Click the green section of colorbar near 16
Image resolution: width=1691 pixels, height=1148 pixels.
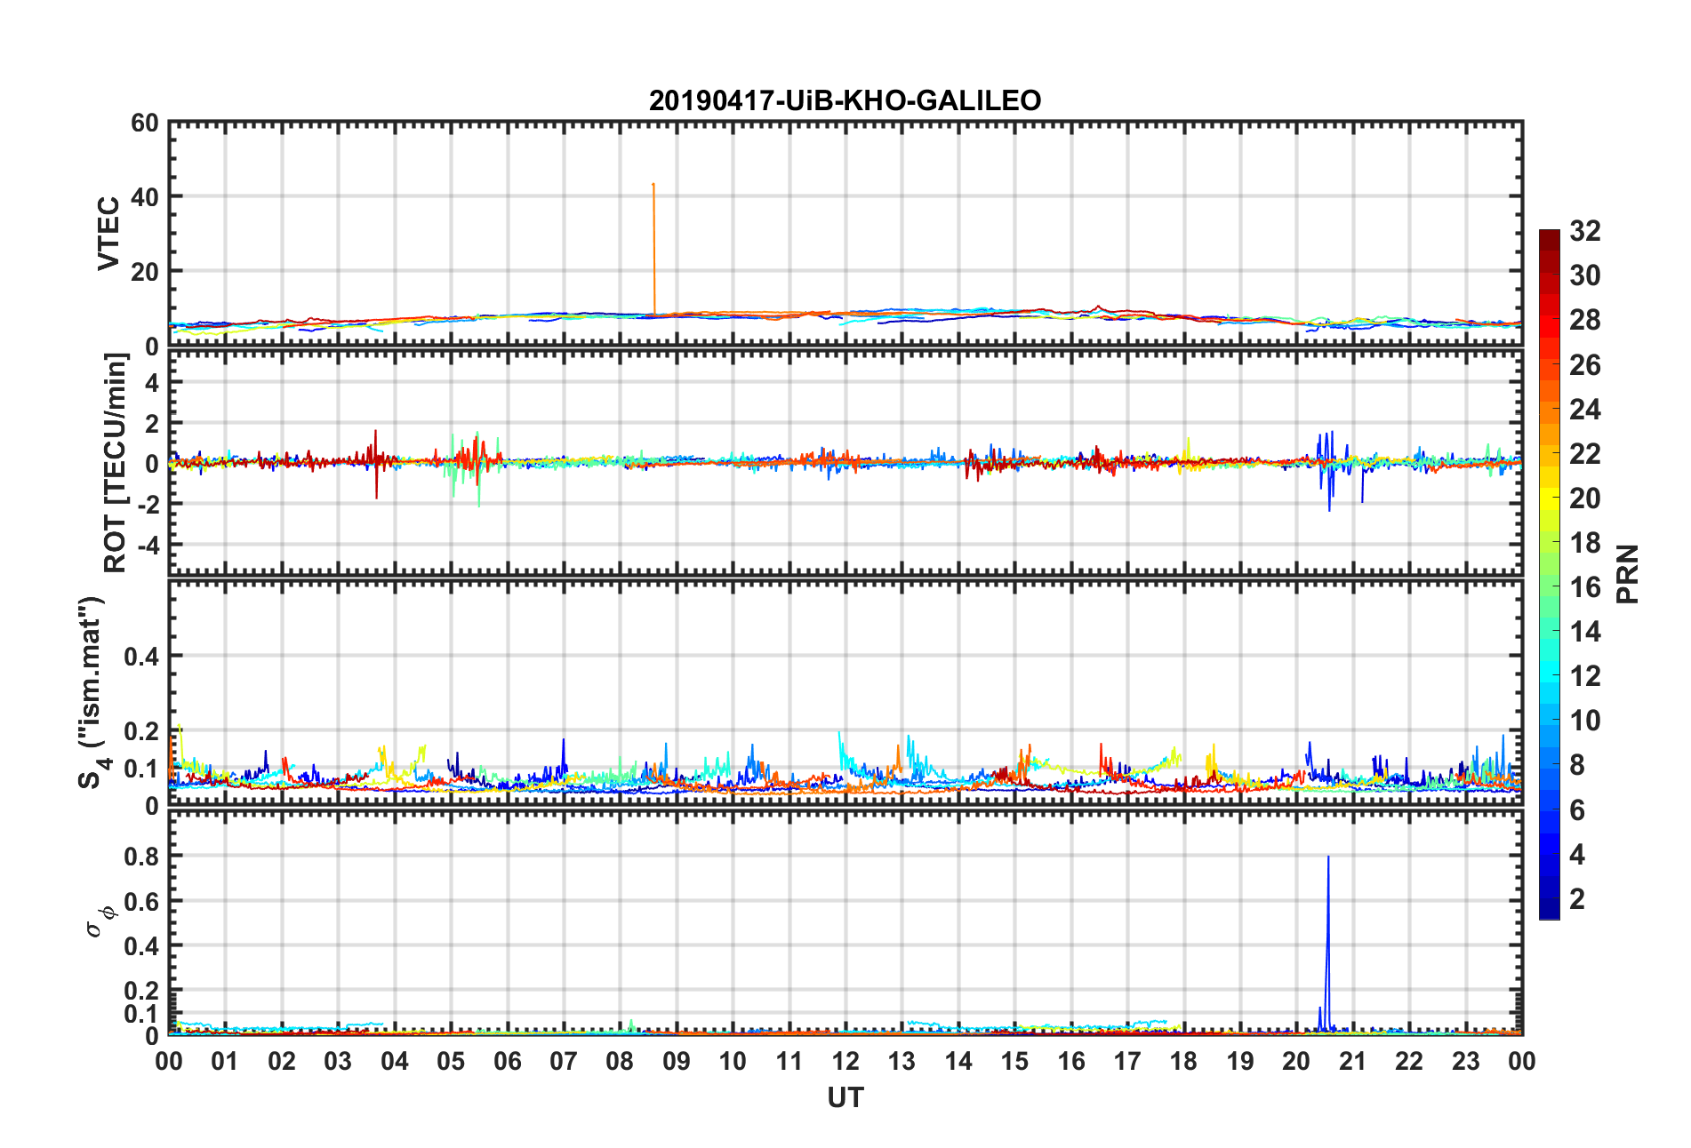coord(1549,587)
